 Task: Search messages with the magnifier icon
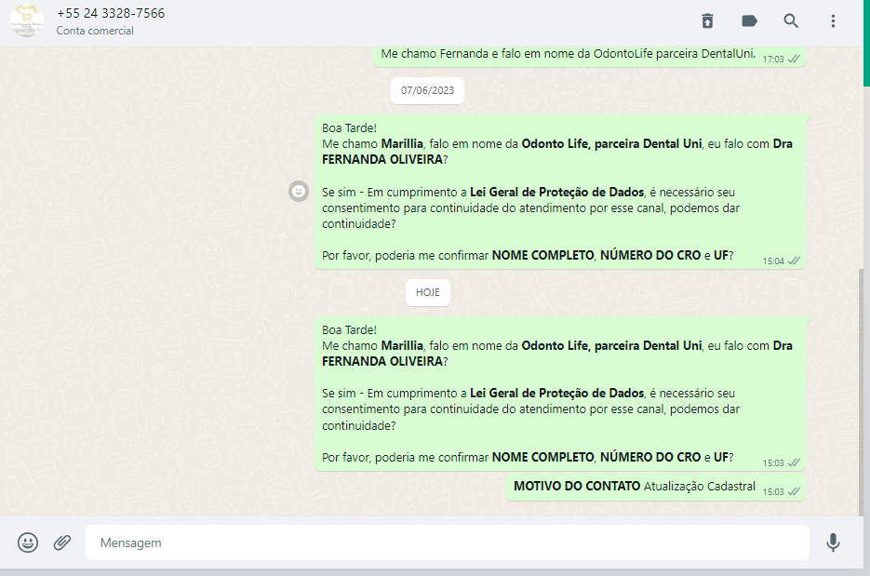click(791, 20)
